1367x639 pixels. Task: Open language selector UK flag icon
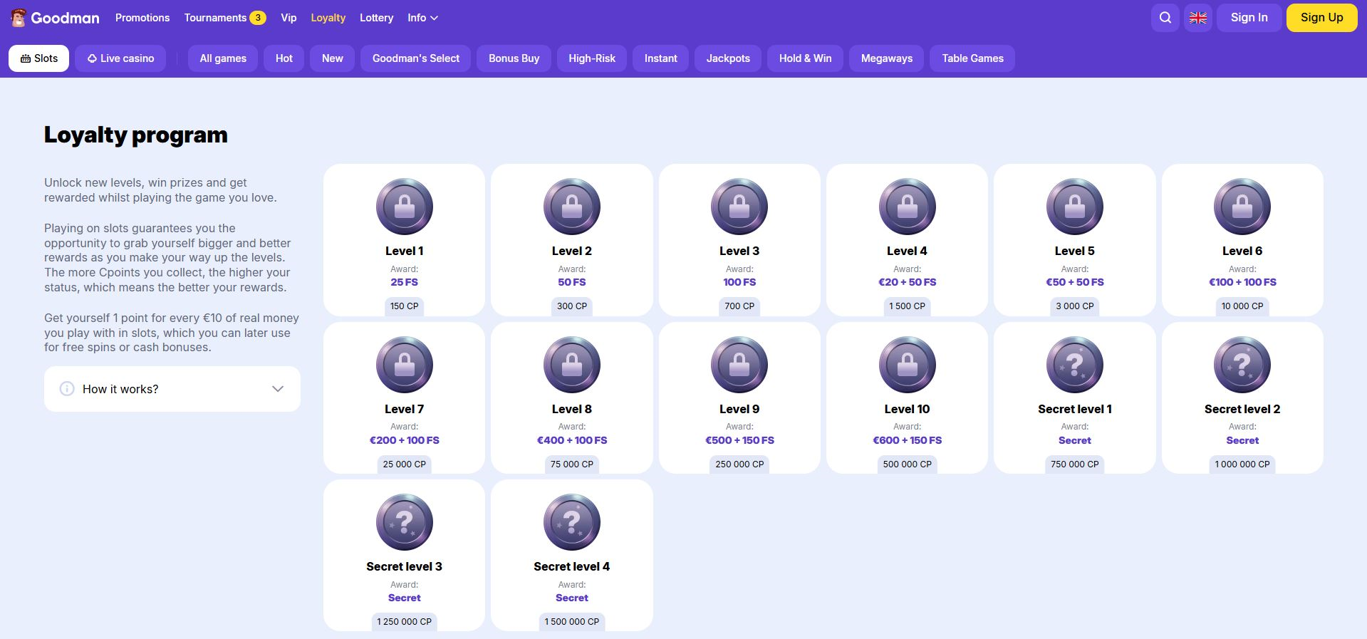pyautogui.click(x=1197, y=18)
